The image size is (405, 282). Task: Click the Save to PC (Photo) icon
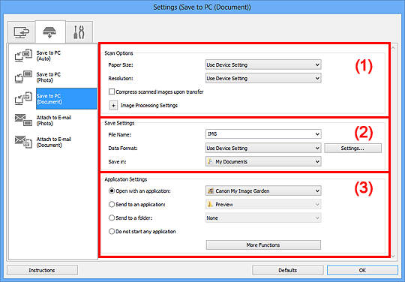[x=23, y=77]
